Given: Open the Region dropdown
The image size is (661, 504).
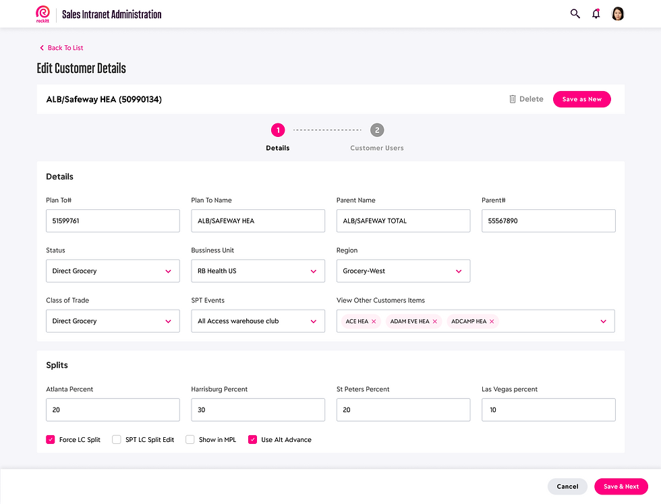Looking at the screenshot, I should (x=403, y=271).
